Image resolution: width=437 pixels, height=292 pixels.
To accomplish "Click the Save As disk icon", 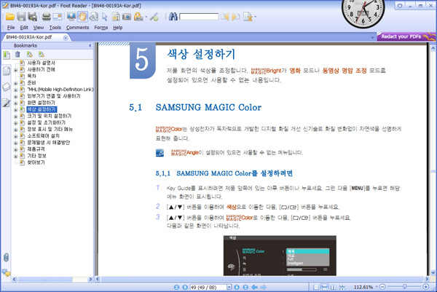I will pyautogui.click(x=33, y=17).
